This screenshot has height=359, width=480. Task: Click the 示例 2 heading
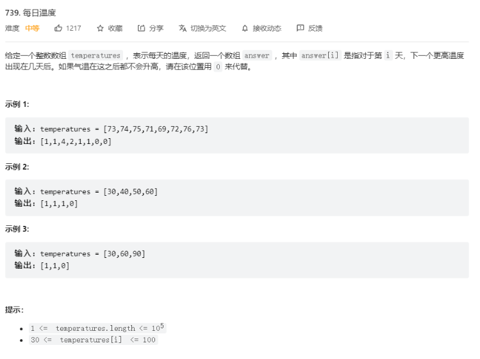click(x=17, y=167)
